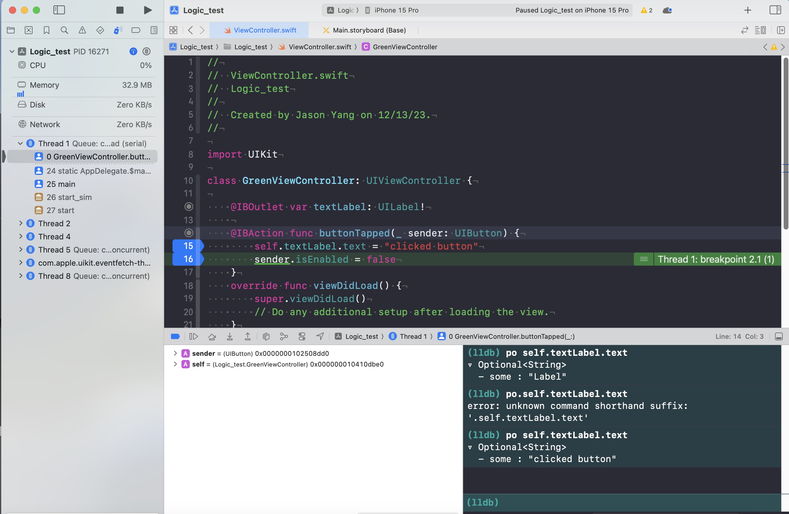Image resolution: width=789 pixels, height=514 pixels.
Task: Collapse Thread 1 disclosure chevron
Action: (20, 144)
